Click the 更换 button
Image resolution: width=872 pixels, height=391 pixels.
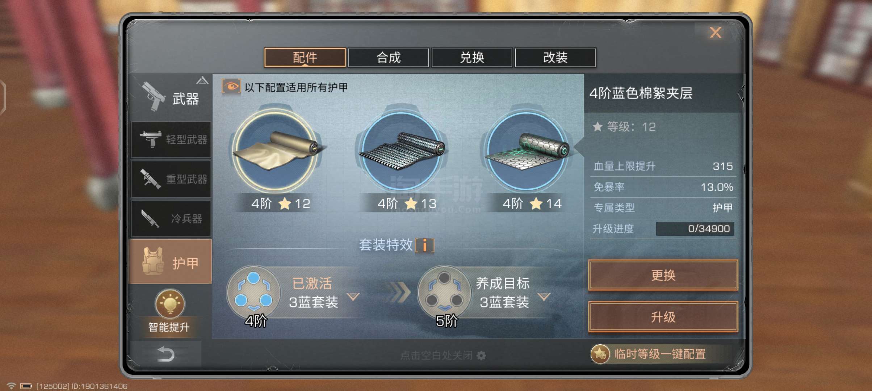(663, 275)
